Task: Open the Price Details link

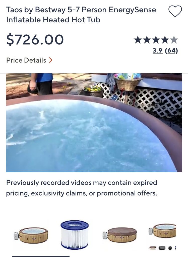Action: [26, 60]
